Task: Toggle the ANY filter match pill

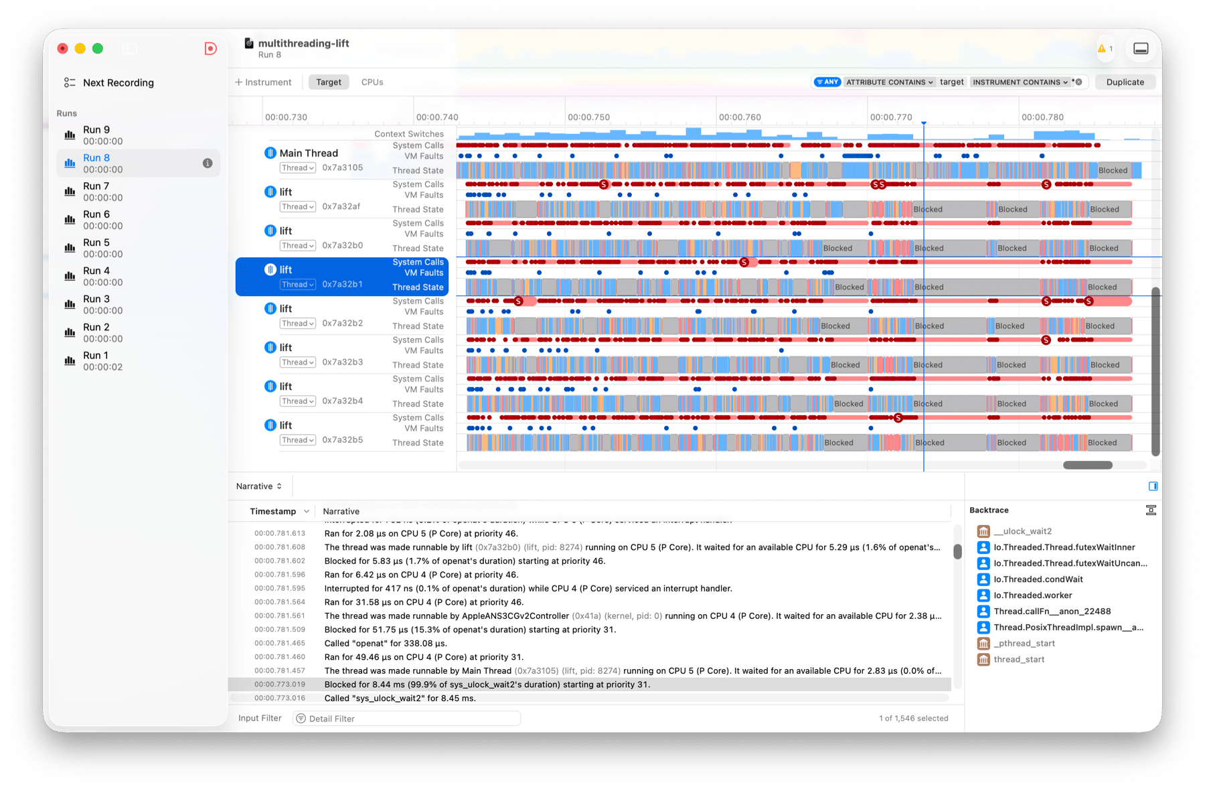Action: point(827,82)
